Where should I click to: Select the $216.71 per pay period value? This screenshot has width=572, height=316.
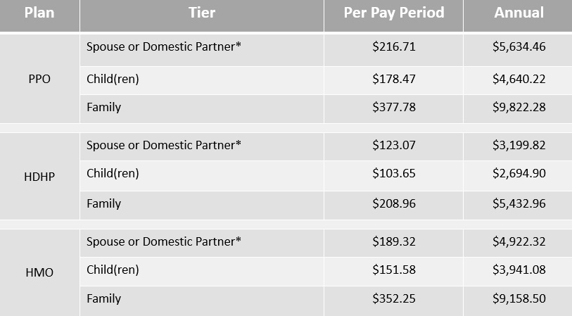[393, 46]
